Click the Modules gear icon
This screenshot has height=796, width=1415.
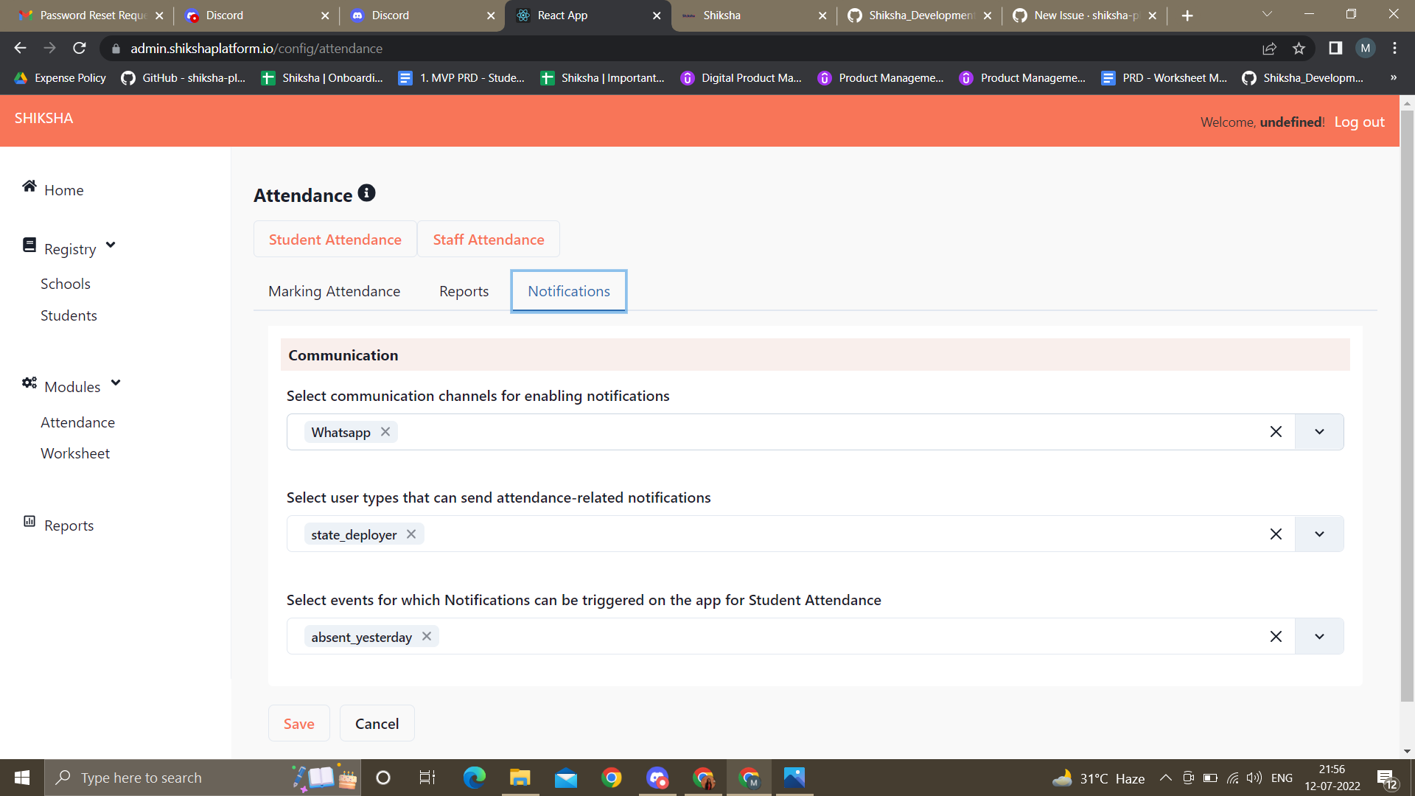(29, 383)
